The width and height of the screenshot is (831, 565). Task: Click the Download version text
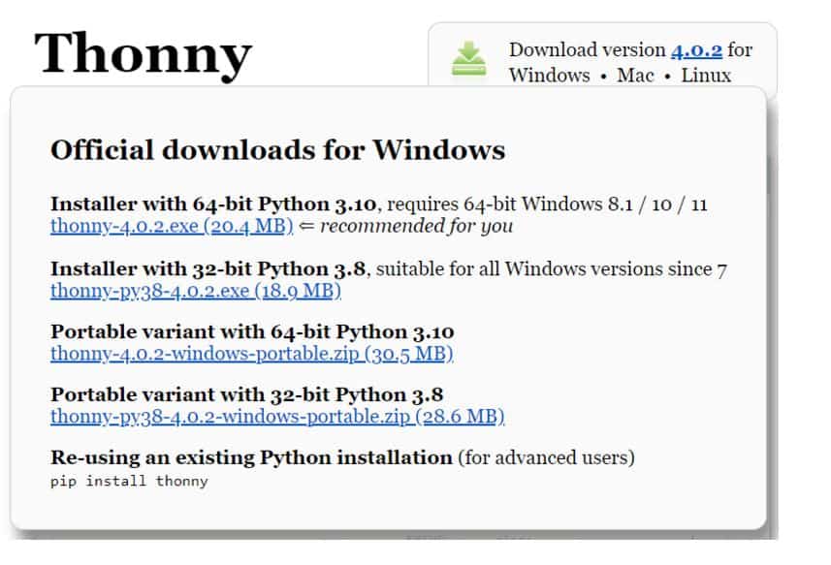587,50
